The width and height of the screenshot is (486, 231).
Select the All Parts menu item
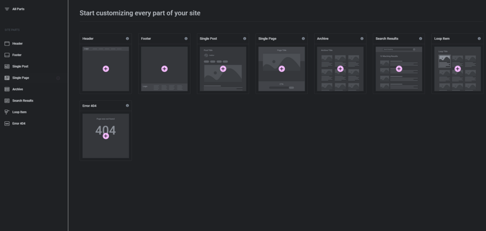pos(18,9)
